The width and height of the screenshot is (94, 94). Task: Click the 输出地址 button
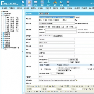(x=61, y=73)
